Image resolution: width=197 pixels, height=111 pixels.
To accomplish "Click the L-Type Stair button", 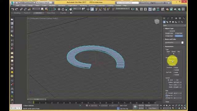I will click(x=179, y=33).
